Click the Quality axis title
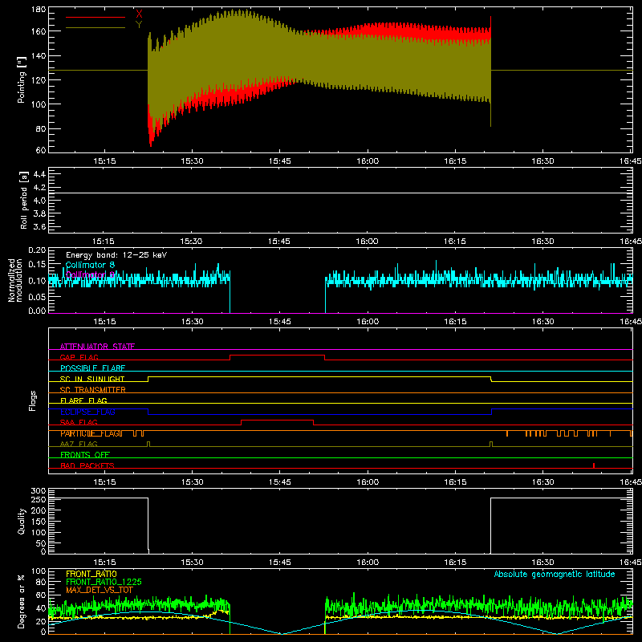 [22, 521]
